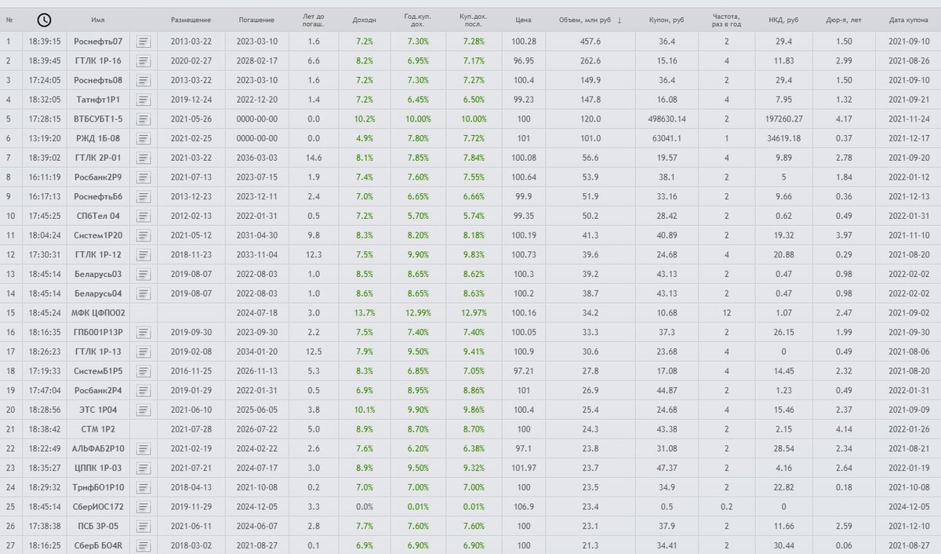Open details icon for ГТЛК 2Р-01

pyautogui.click(x=144, y=158)
